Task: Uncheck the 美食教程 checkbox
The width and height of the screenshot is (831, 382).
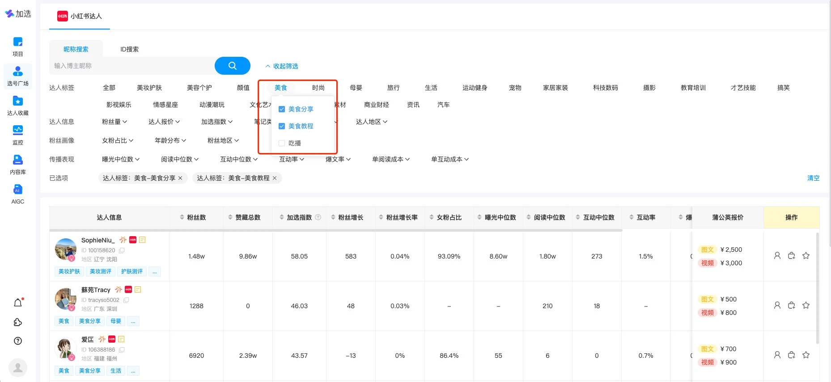Action: click(x=282, y=126)
